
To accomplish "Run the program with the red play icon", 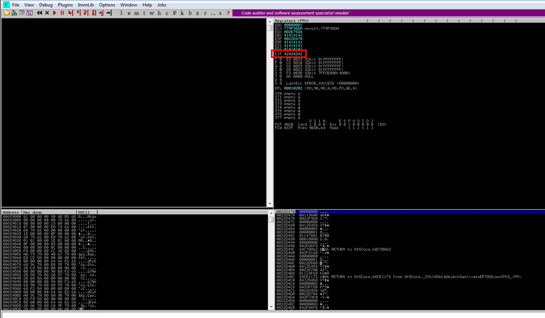I will pos(55,13).
